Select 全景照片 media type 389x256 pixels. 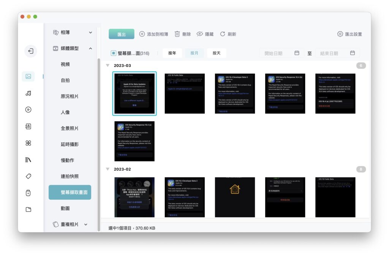click(x=70, y=128)
